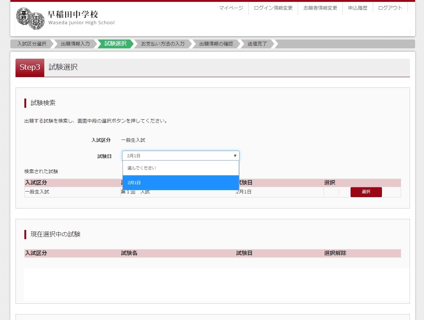Pick the highlighted 2月1日 dropdown option
424x320 pixels.
coord(180,183)
